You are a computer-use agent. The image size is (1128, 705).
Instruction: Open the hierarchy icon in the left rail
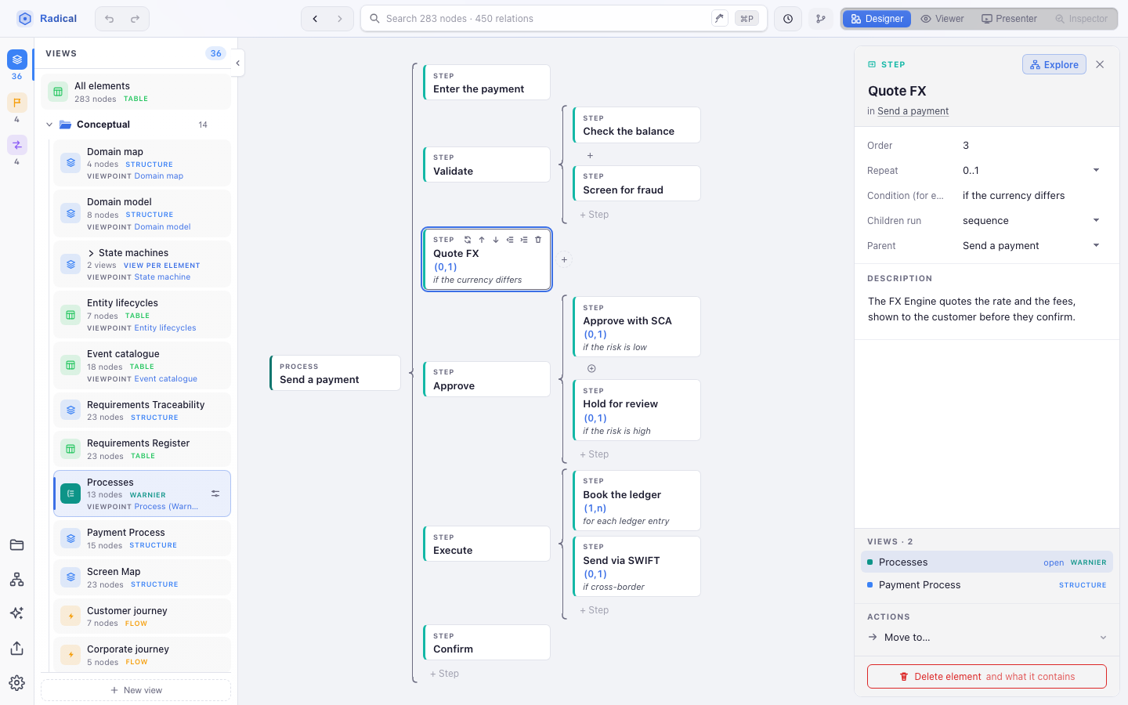(17, 579)
